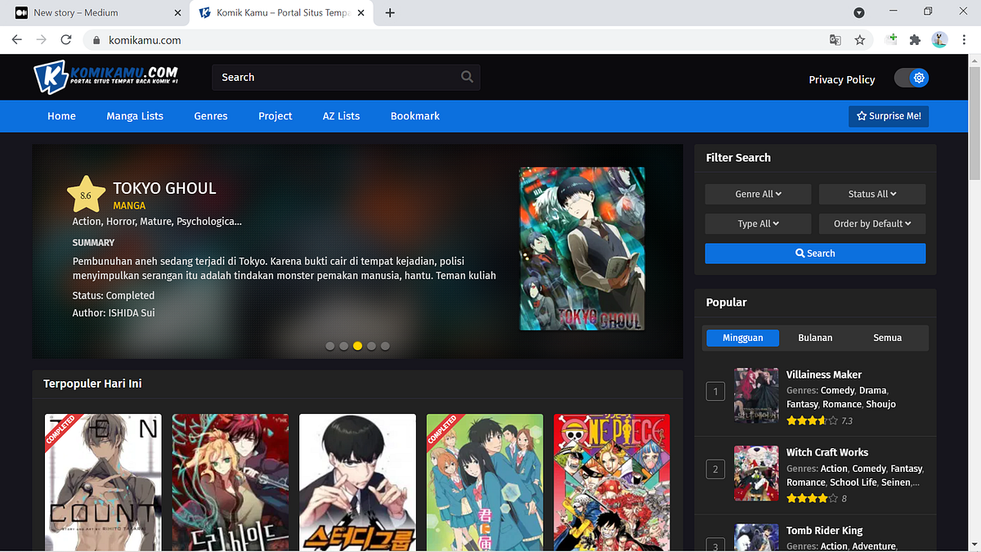Expand the Genre All dropdown
The image size is (981, 552).
(758, 194)
